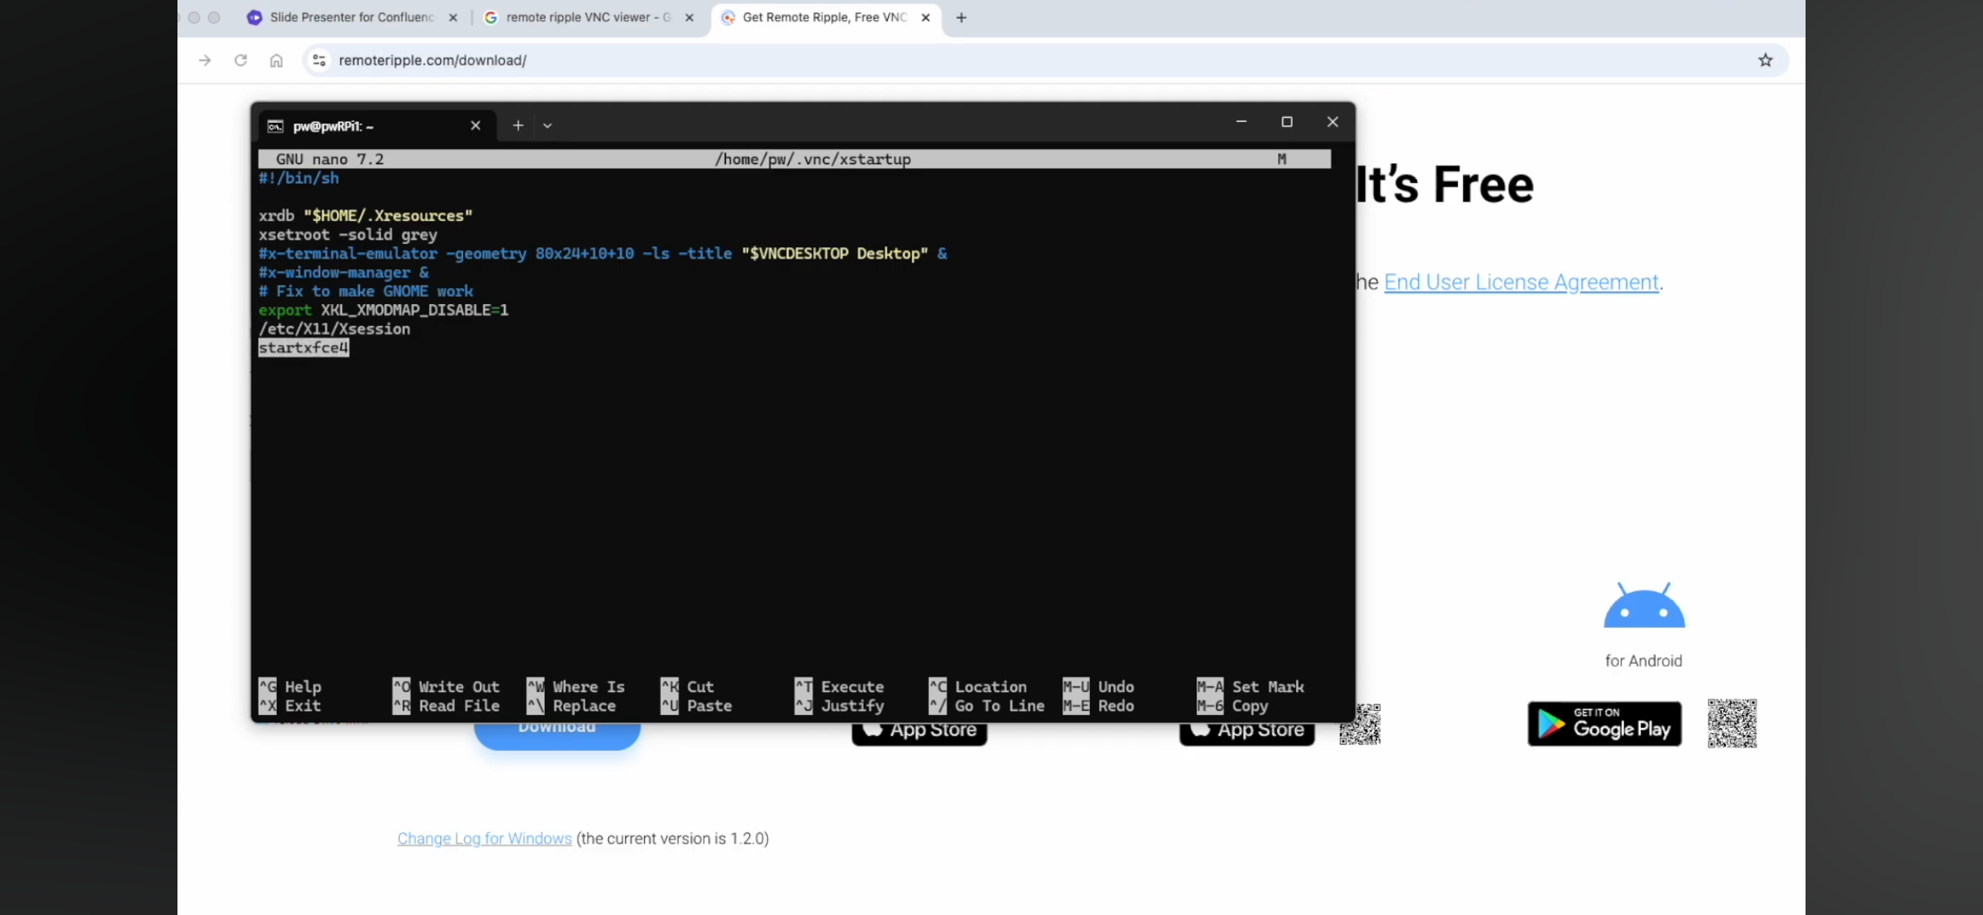Click the forward navigation arrow
This screenshot has width=1983, height=915.
[204, 60]
